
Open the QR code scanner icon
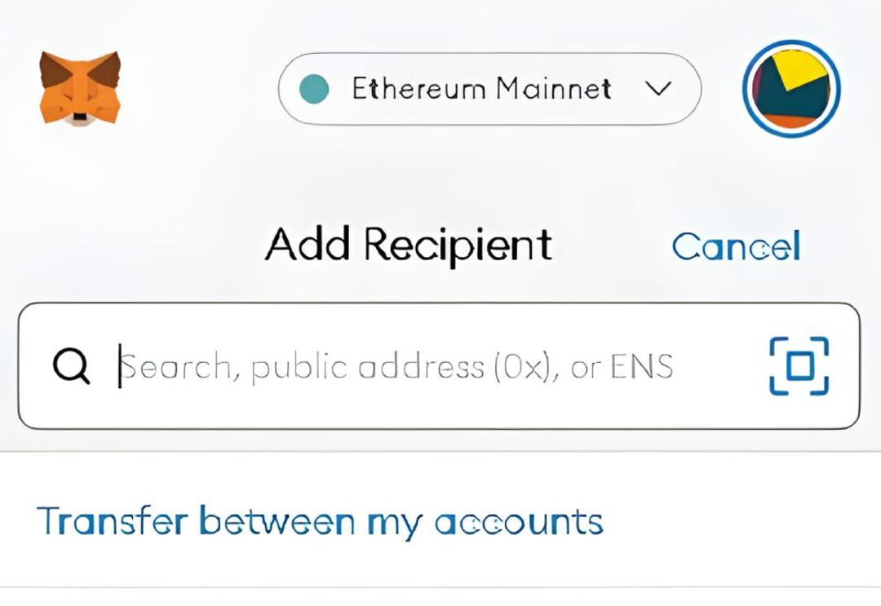click(799, 365)
